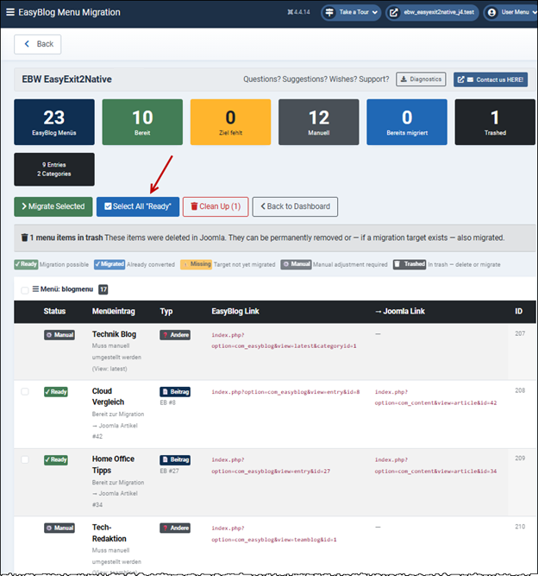The height and width of the screenshot is (576, 538).
Task: Click the blue 0 Bereits migriert tile
Action: pos(407,122)
